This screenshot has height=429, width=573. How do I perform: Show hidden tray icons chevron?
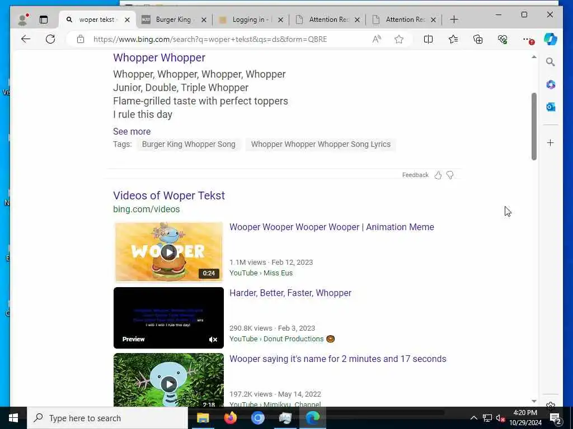tap(473, 418)
